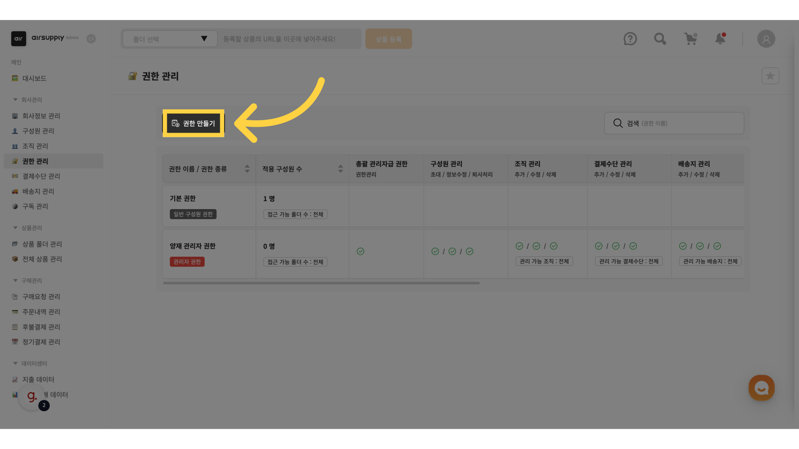Click the sidebar collapse icon beside logo
This screenshot has width=799, height=449.
(x=91, y=39)
